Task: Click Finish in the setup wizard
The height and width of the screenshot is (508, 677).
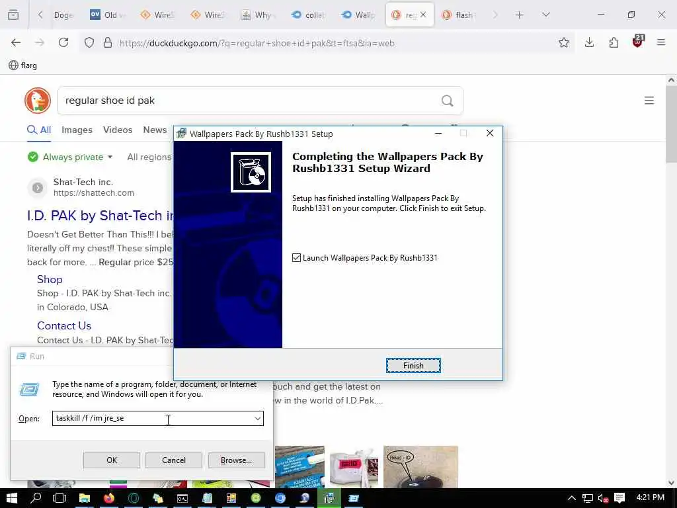Action: pos(413,365)
